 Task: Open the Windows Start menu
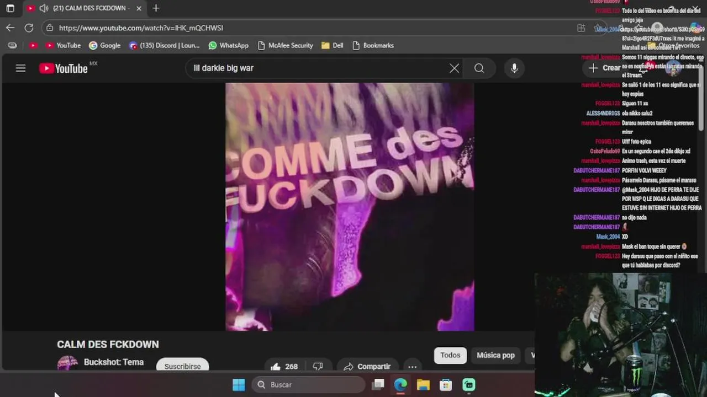click(x=239, y=384)
